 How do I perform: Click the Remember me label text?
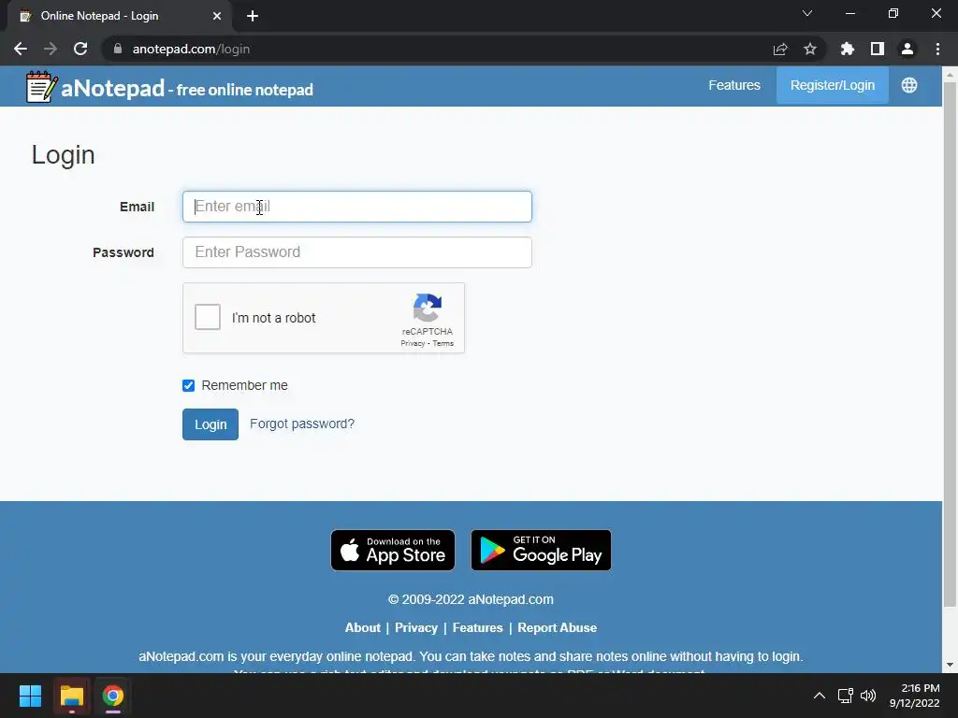click(x=244, y=385)
